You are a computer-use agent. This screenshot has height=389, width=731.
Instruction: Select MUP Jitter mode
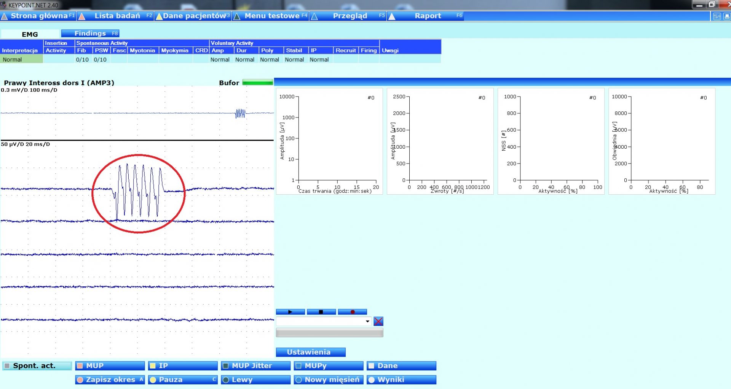(x=255, y=366)
